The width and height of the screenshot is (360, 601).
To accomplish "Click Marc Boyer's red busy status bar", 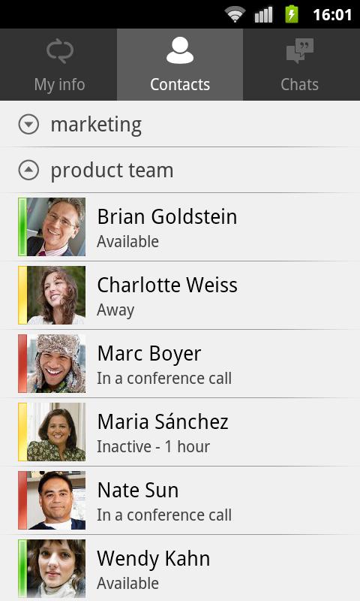I will tap(22, 364).
